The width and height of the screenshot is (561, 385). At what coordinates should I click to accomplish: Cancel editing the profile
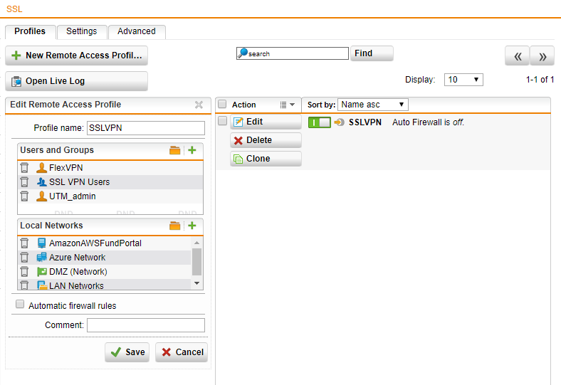(182, 352)
